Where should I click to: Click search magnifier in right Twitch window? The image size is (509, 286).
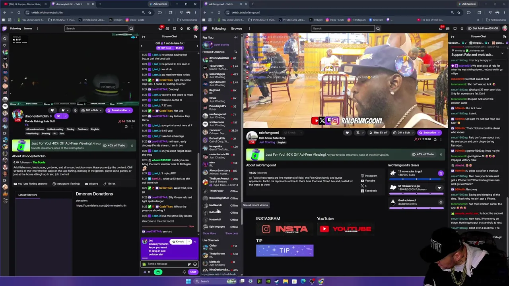378,29
